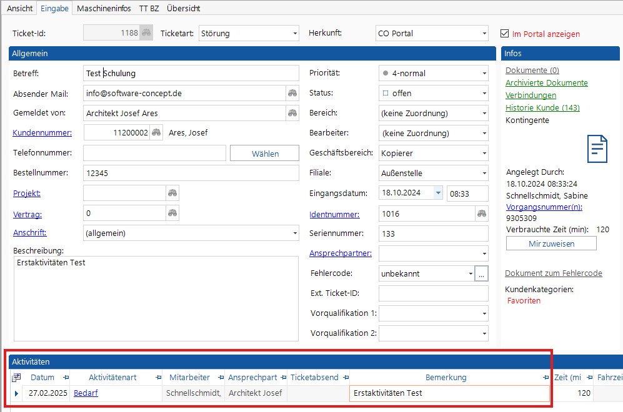Pin the Zeit (mi column

(590, 378)
